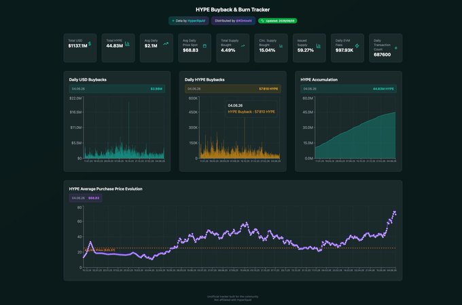Viewport: 462px width, 305px height.
Task: Click hash icon on Daily Transaction Count card
Action: pos(395,48)
